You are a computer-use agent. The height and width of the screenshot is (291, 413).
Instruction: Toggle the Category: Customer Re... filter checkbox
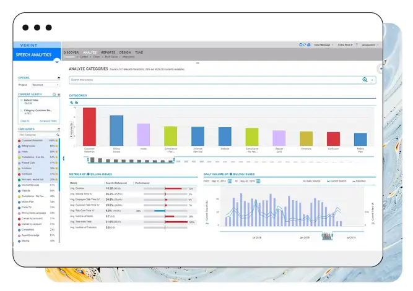click(x=21, y=111)
